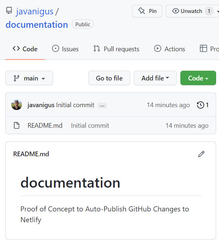Switch to the Issues tab
Image resolution: width=219 pixels, height=241 pixels.
tap(65, 49)
